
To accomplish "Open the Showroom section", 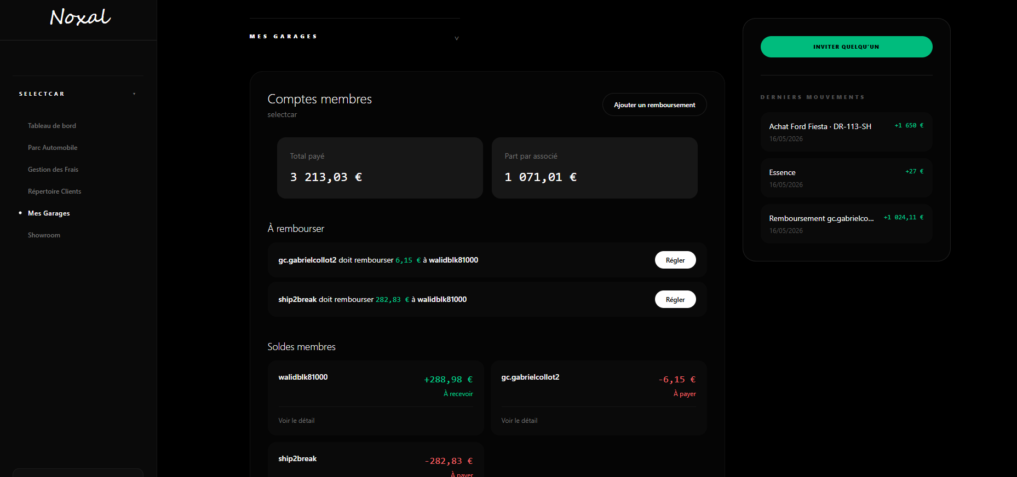I will click(x=44, y=235).
